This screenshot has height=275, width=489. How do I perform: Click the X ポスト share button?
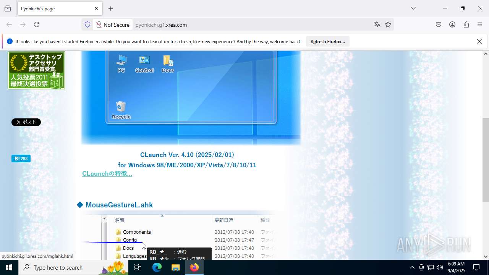click(26, 122)
